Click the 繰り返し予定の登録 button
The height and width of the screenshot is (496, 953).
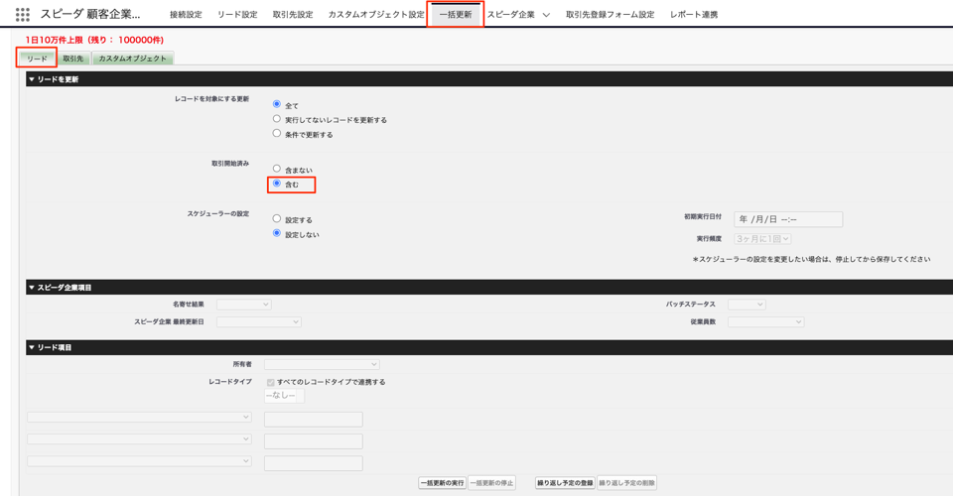point(565,483)
